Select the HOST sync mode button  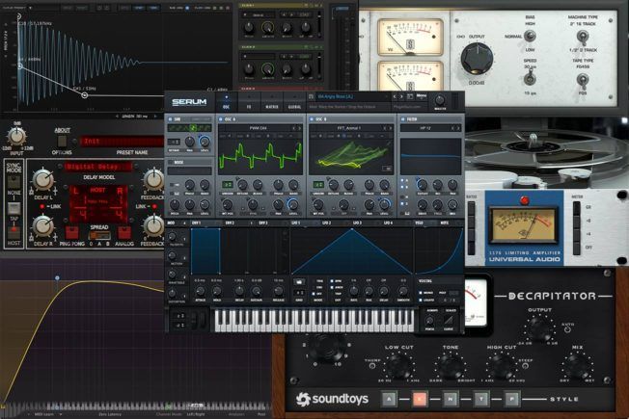point(14,233)
